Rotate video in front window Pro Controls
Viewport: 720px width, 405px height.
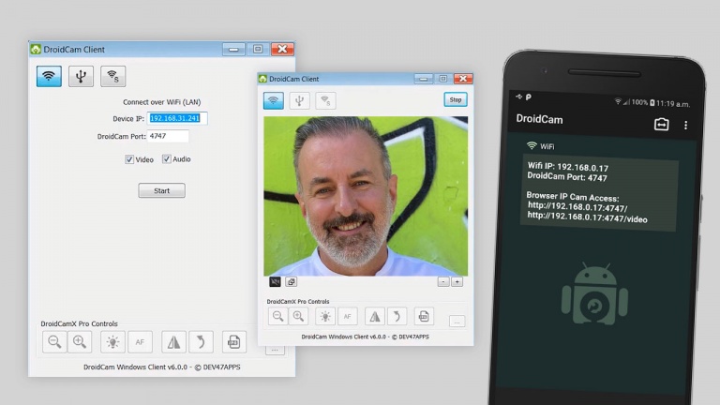(x=397, y=316)
